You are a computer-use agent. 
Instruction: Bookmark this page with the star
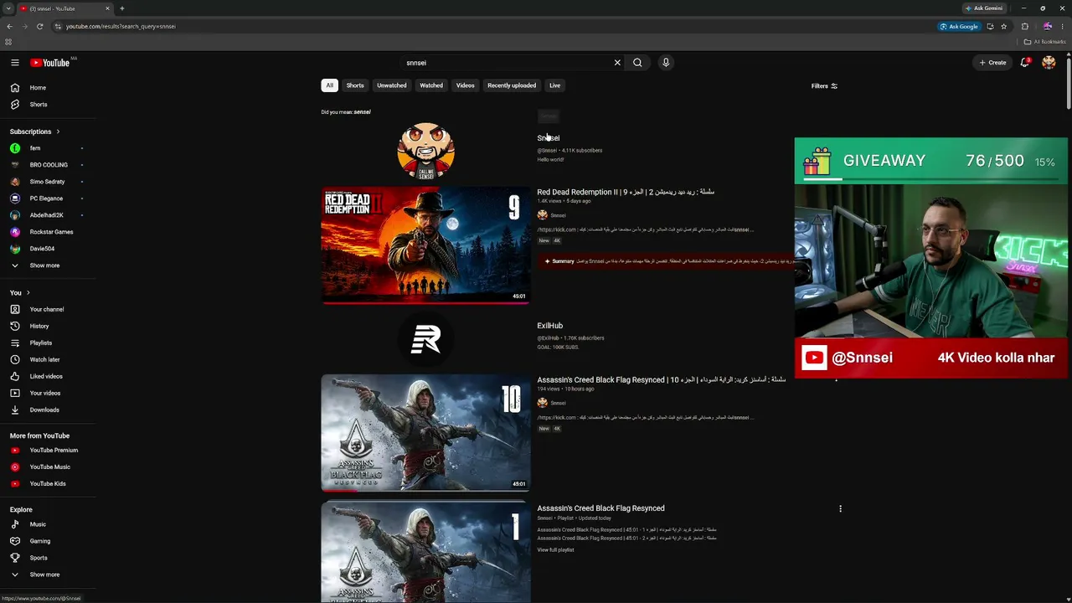pos(1003,26)
